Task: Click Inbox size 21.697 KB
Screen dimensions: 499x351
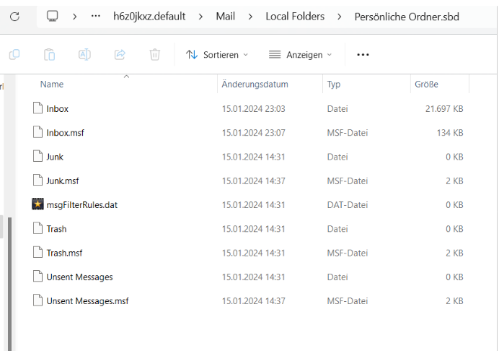Action: tap(444, 109)
